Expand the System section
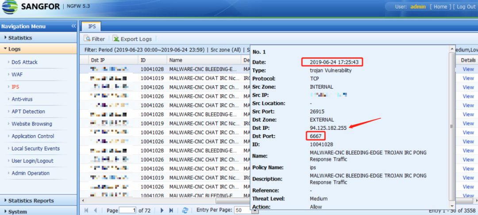The image size is (478, 215). click(39, 211)
